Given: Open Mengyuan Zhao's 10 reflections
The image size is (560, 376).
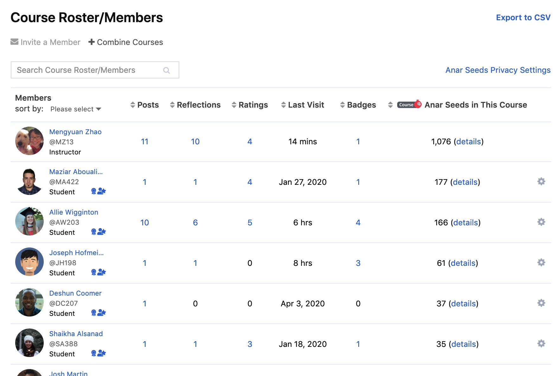Looking at the screenshot, I should 195,141.
